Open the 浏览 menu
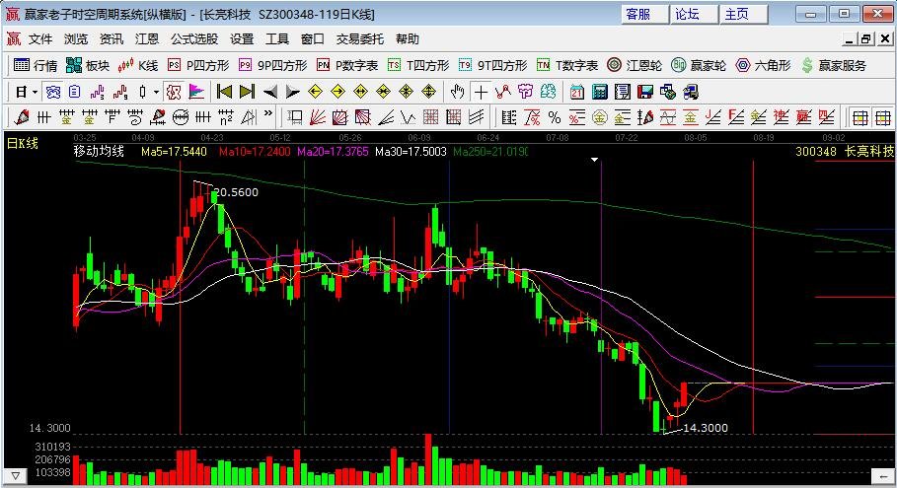 point(76,38)
